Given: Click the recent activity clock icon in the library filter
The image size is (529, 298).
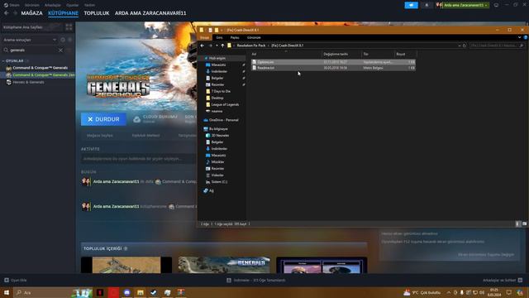Looking at the screenshot, I should pyautogui.click(x=63, y=40).
